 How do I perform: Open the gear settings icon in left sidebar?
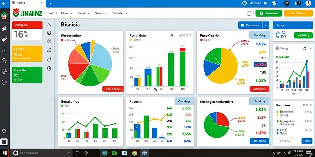coord(4,61)
